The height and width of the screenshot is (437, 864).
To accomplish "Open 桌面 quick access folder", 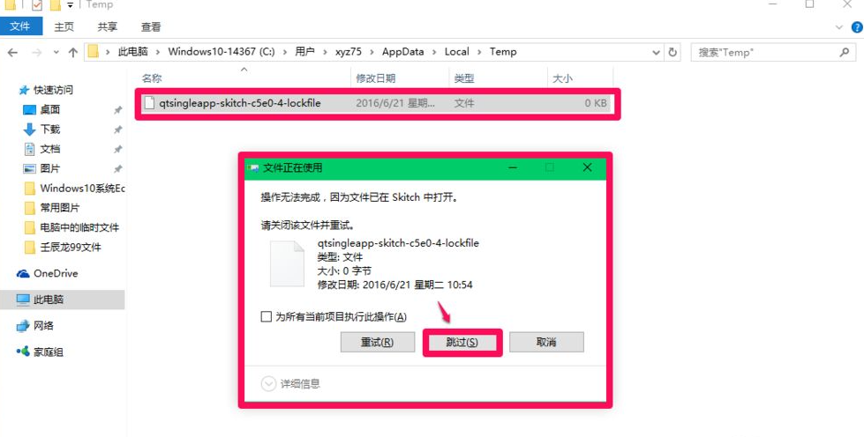I will [49, 110].
